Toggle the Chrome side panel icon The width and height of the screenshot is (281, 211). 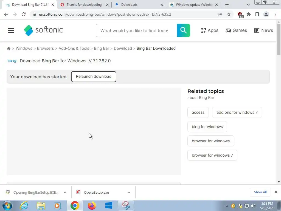pyautogui.click(x=257, y=14)
